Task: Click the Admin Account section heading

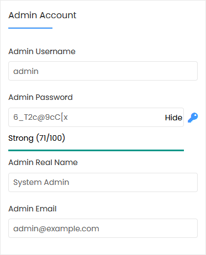Action: click(x=43, y=15)
